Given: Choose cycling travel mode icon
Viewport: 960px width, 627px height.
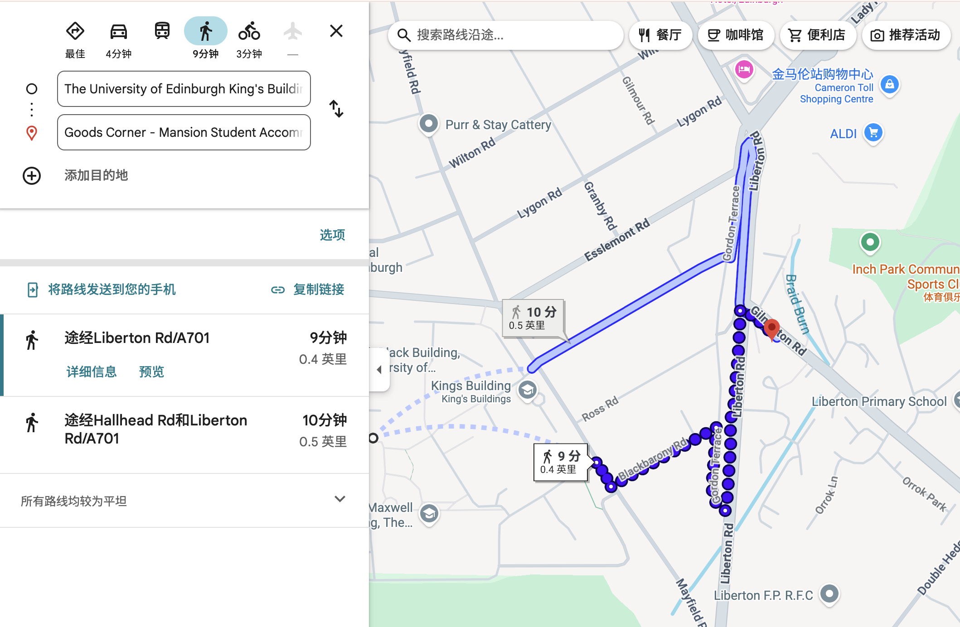Looking at the screenshot, I should pyautogui.click(x=249, y=32).
